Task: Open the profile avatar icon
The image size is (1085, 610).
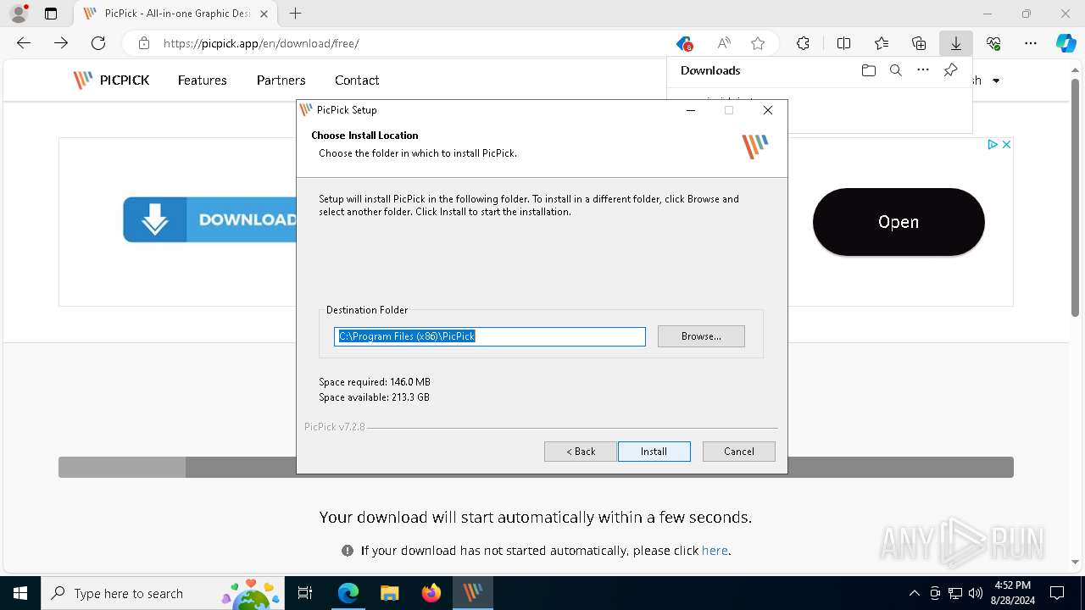Action: [19, 14]
